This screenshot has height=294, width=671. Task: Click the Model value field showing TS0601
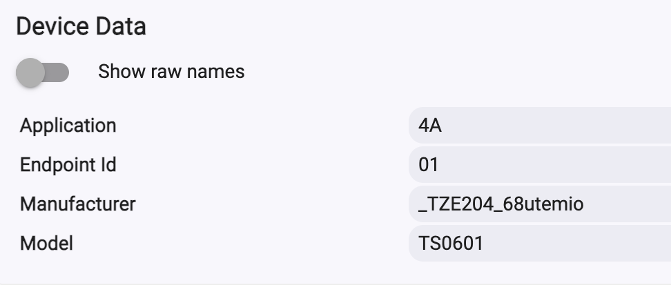pos(538,244)
